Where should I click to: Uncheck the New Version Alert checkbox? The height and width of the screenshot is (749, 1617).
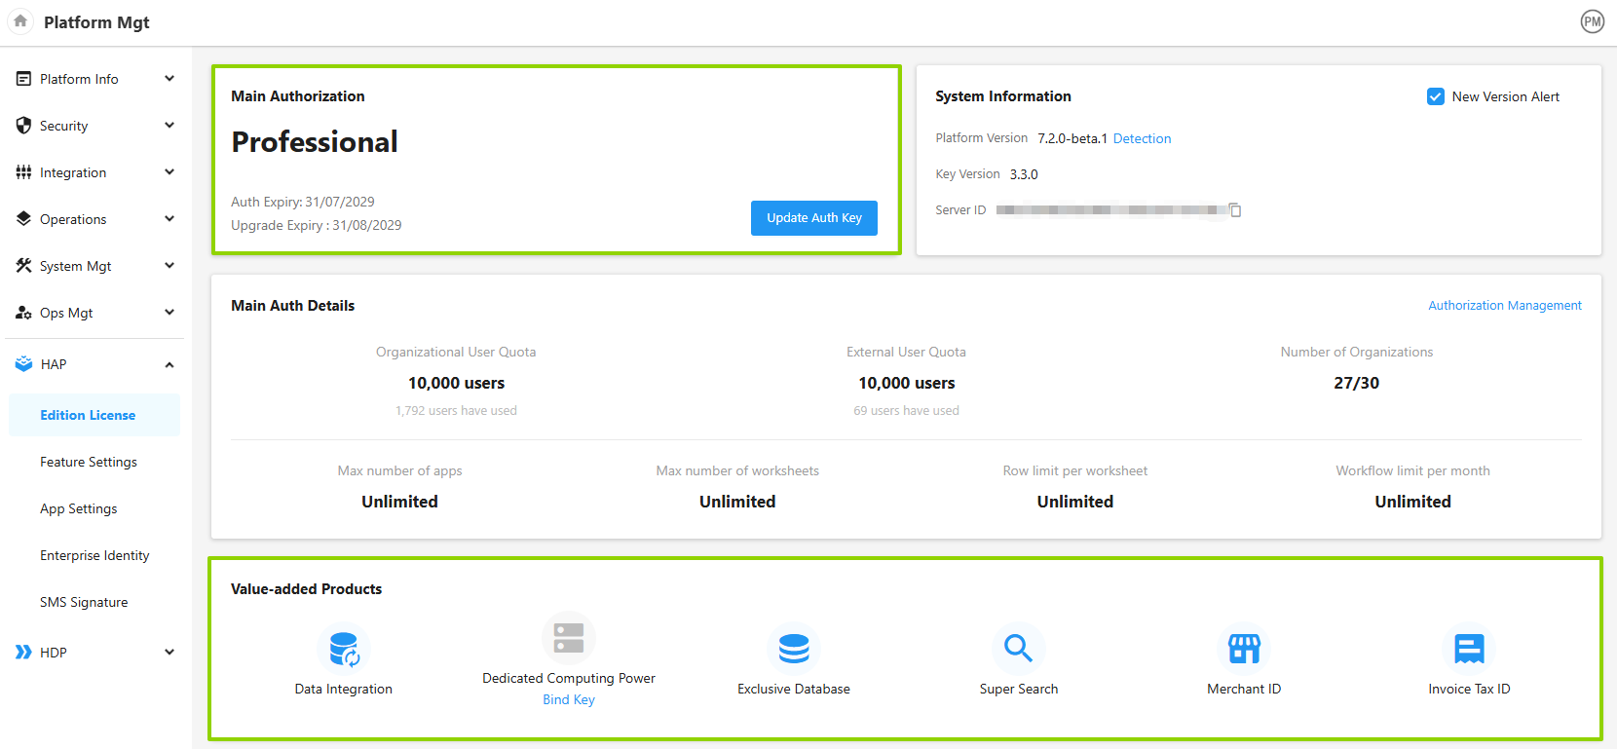1435,96
